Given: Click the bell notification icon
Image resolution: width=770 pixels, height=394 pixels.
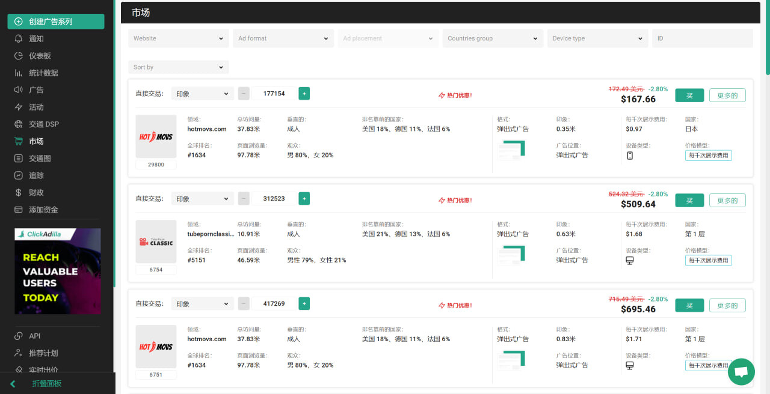Looking at the screenshot, I should pyautogui.click(x=19, y=38).
